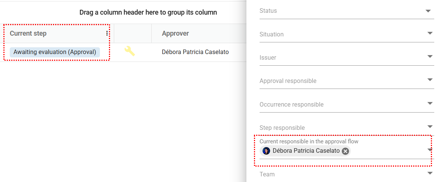Select the Débora Patricia Caselato approver cell
The height and width of the screenshot is (182, 438).
point(195,52)
